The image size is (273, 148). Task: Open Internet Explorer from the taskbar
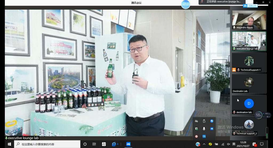tap(115, 144)
